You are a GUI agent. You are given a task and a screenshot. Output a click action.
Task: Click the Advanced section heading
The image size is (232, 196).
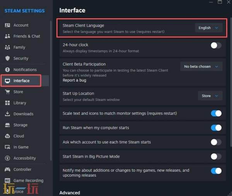click(70, 193)
